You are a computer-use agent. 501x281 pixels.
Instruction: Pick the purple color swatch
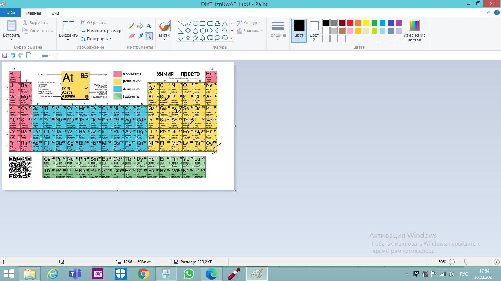pos(399,23)
